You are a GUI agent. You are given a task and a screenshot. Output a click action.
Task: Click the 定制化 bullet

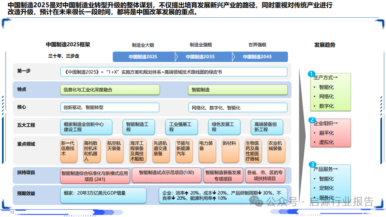pos(326,188)
